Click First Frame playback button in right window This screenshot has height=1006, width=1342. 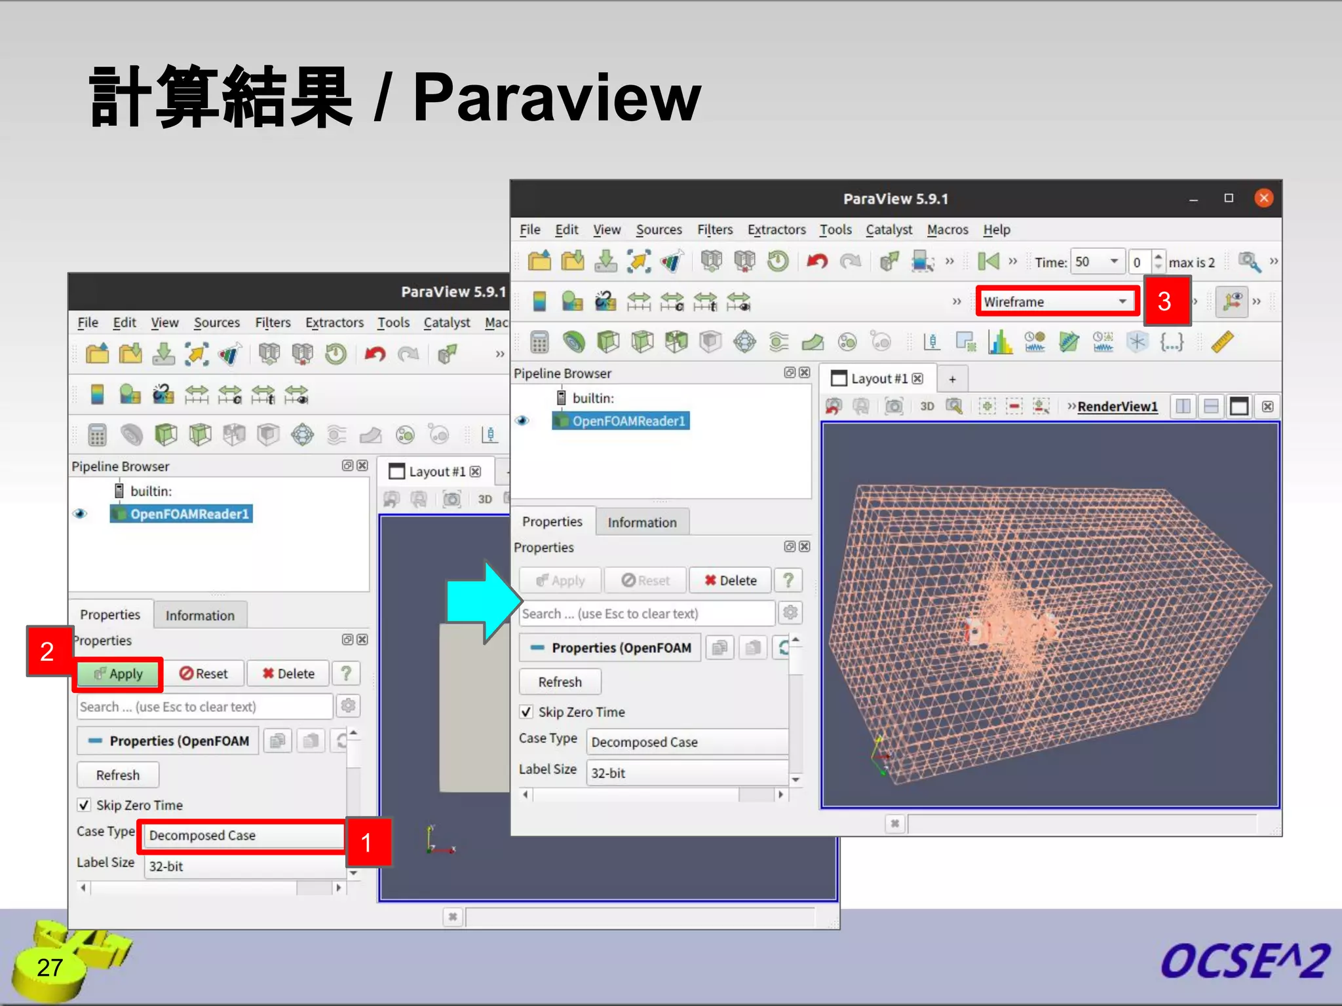click(988, 261)
